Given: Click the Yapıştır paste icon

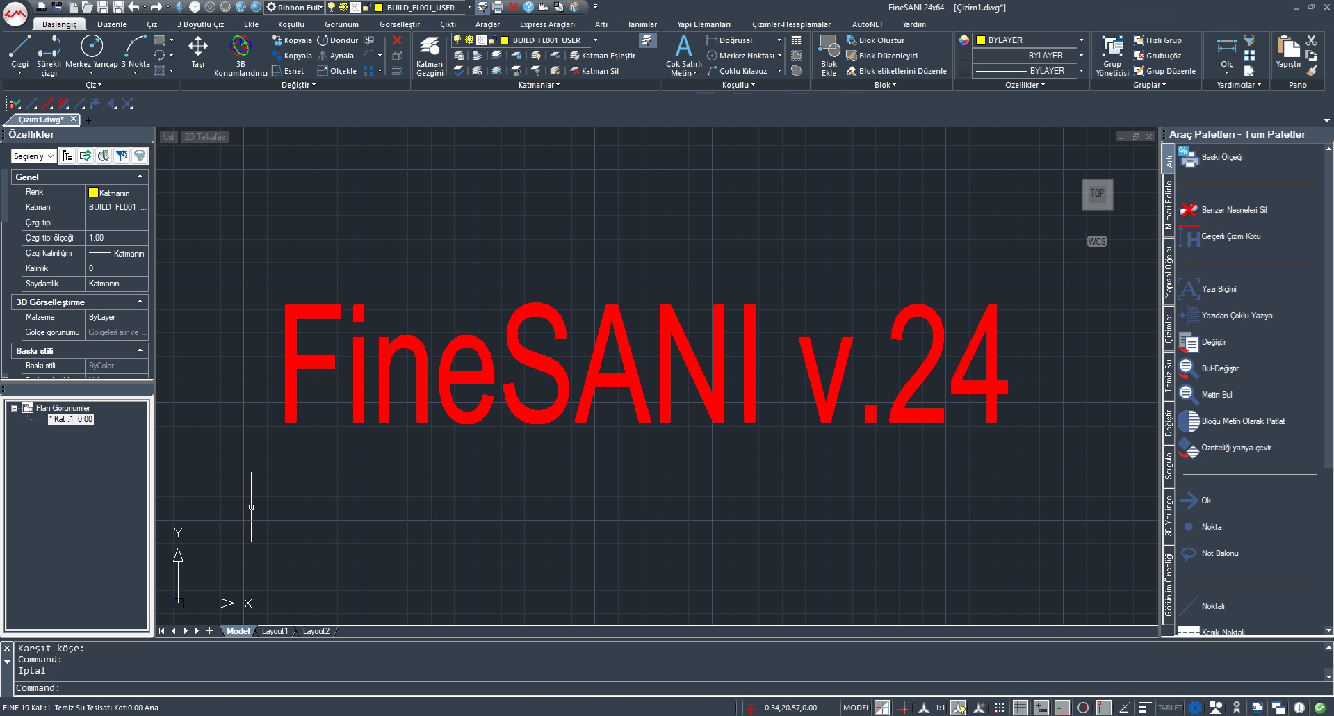Looking at the screenshot, I should coord(1288,52).
